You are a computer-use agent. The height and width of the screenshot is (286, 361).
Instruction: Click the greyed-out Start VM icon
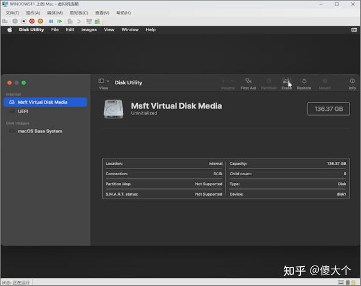pyautogui.click(x=15, y=21)
